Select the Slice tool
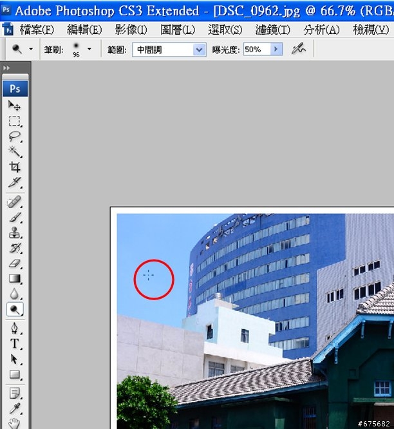The image size is (394, 429). click(14, 182)
